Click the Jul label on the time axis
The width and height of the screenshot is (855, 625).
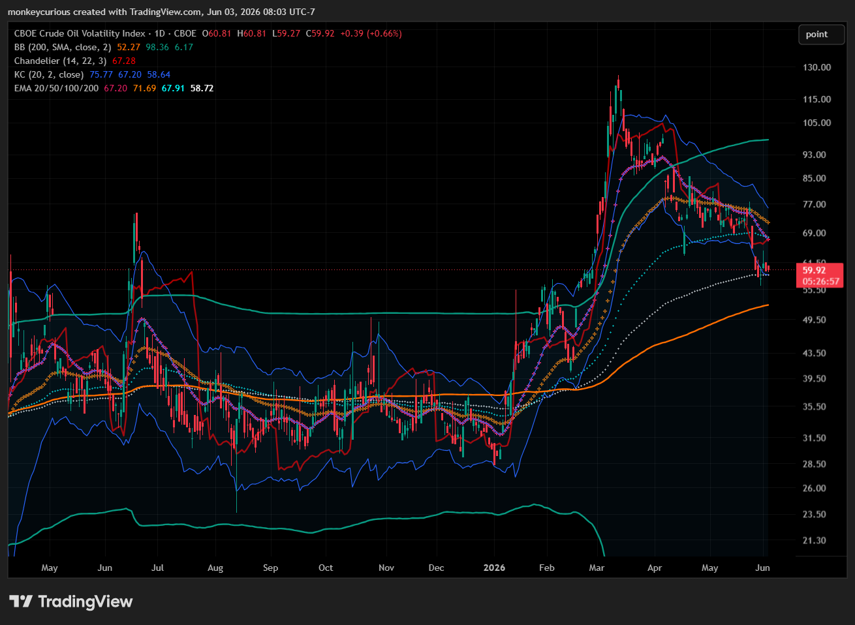(157, 568)
